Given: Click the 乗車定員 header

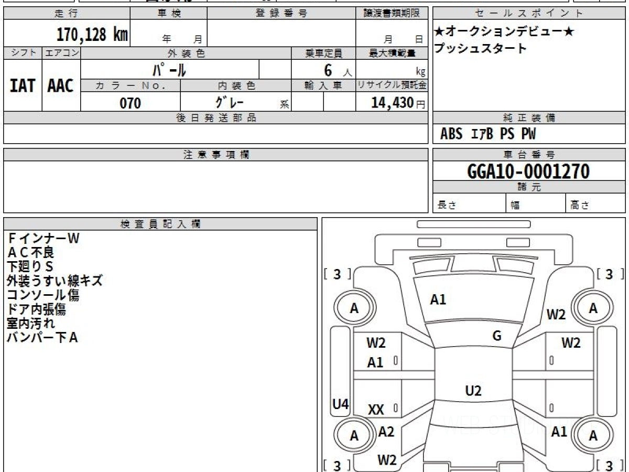Looking at the screenshot, I should [x=323, y=53].
